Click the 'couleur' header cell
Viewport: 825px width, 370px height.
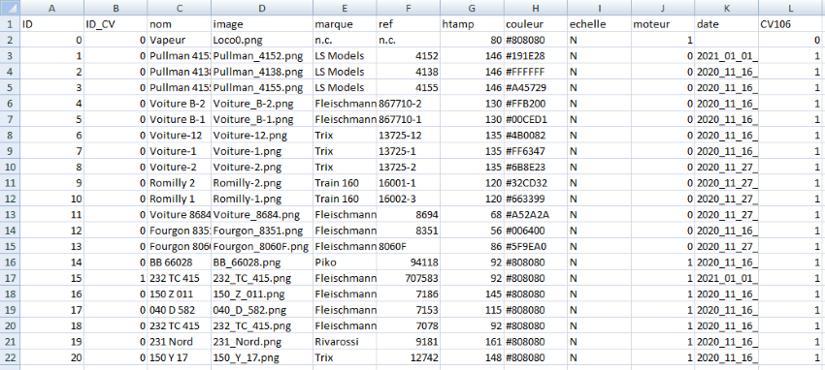pyautogui.click(x=536, y=24)
